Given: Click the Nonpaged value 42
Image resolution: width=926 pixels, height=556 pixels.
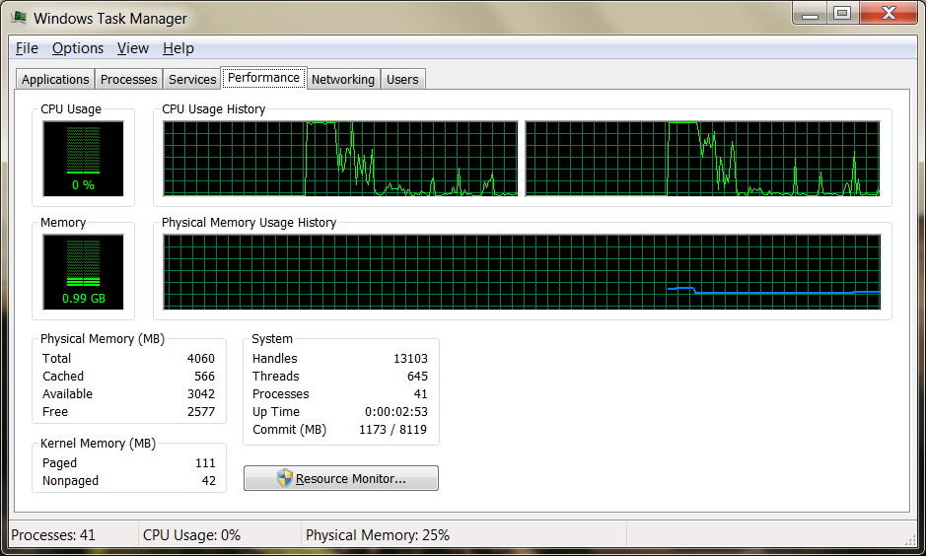Looking at the screenshot, I should (x=208, y=480).
